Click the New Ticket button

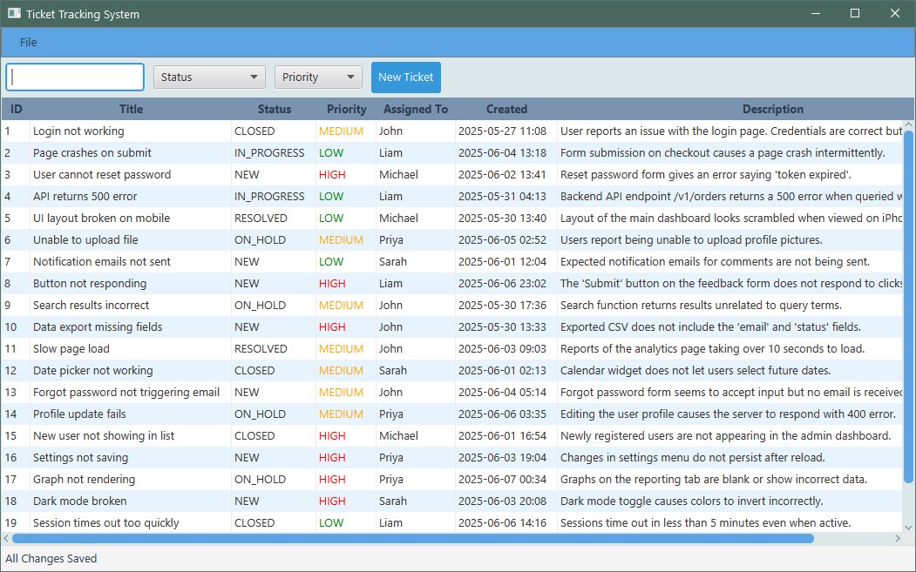coord(406,77)
